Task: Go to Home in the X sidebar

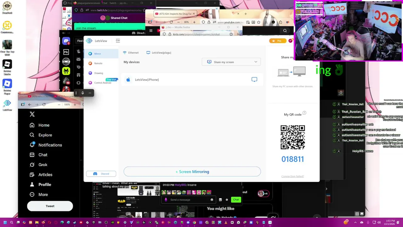Action: click(x=39, y=125)
